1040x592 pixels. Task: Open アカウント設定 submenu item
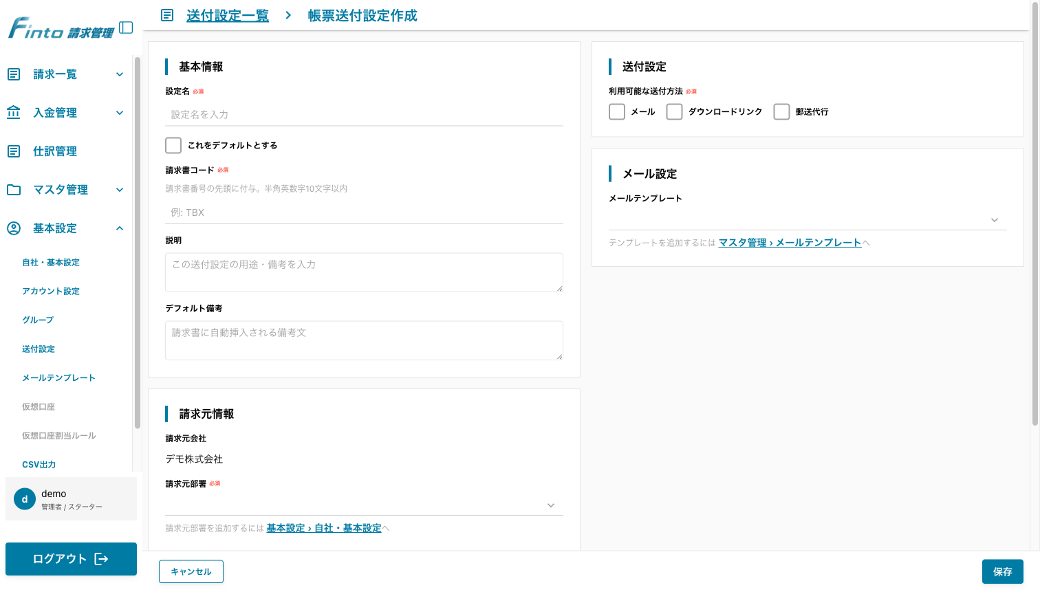coord(51,292)
